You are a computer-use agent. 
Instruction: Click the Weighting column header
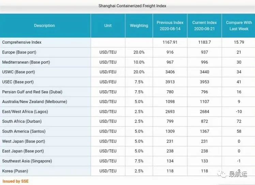pyautogui.click(x=139, y=26)
